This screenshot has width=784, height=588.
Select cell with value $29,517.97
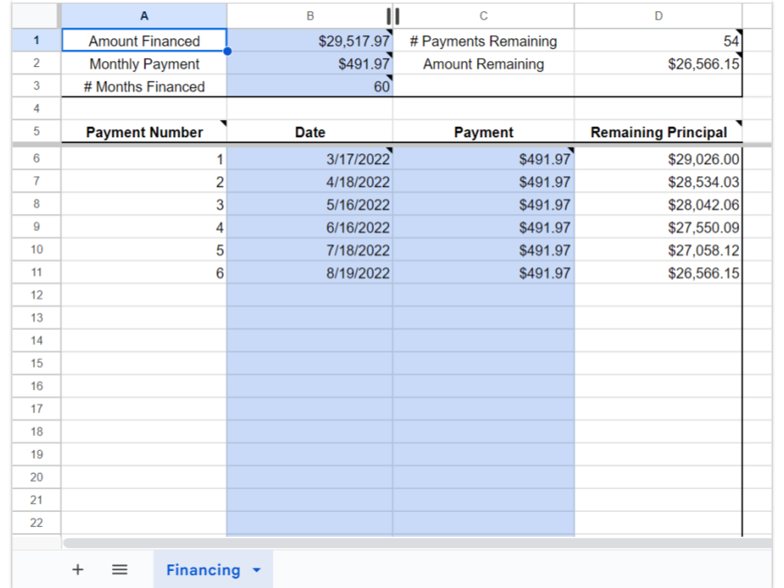click(310, 41)
